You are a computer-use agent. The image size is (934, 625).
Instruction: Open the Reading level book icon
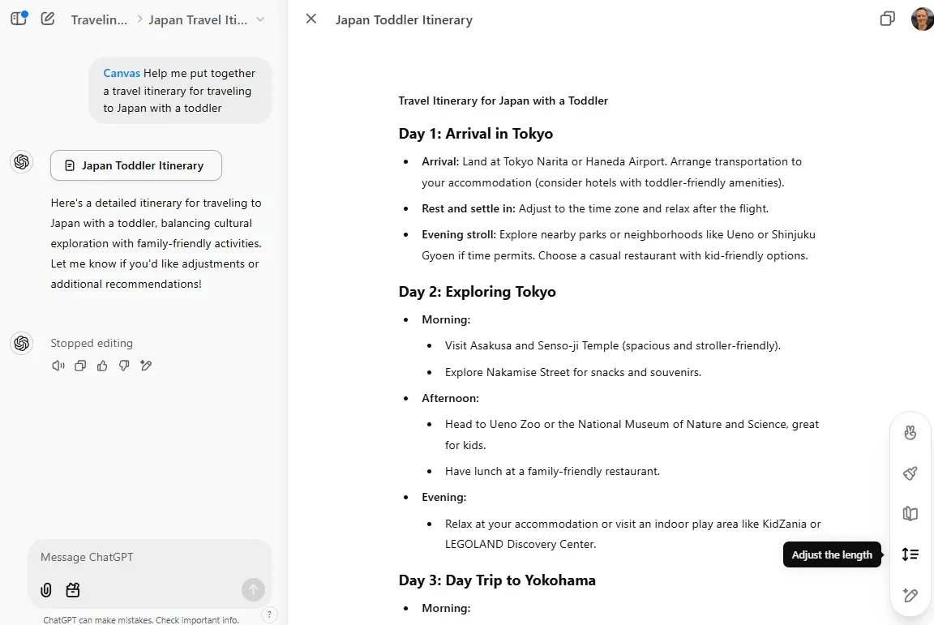[910, 514]
